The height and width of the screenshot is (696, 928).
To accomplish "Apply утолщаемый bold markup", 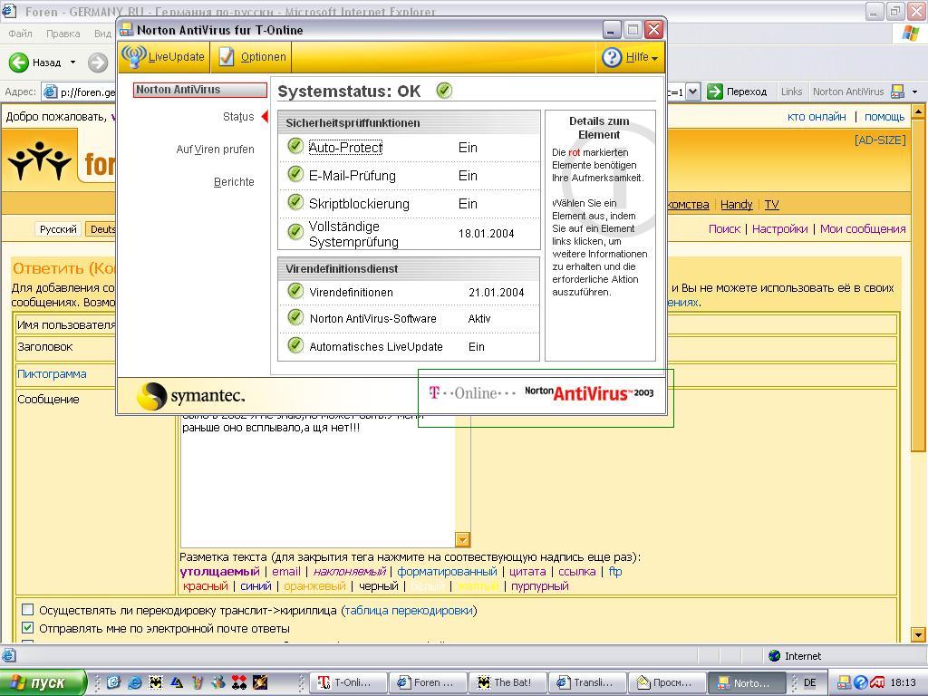I will pos(219,572).
